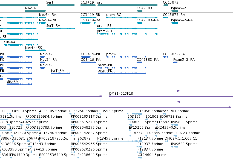
Task: Click the Mov34-PC protein feature
Action: pos(43,57)
